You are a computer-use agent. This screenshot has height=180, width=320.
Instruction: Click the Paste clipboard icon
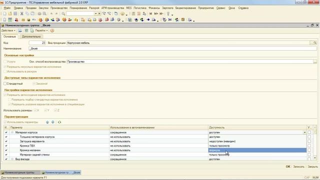coord(32,13)
